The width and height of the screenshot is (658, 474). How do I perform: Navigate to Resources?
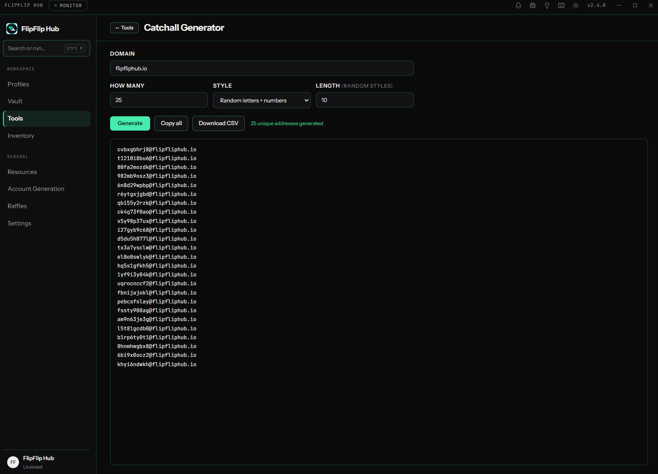point(46,172)
